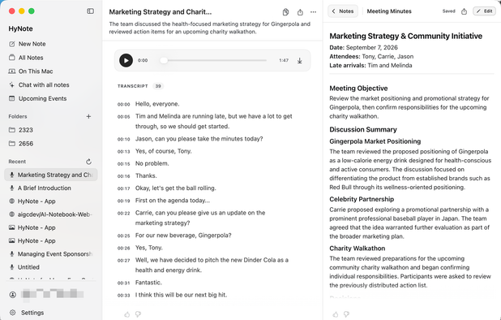This screenshot has height=320, width=501.
Task: Open the more options ellipsis menu
Action: click(313, 12)
